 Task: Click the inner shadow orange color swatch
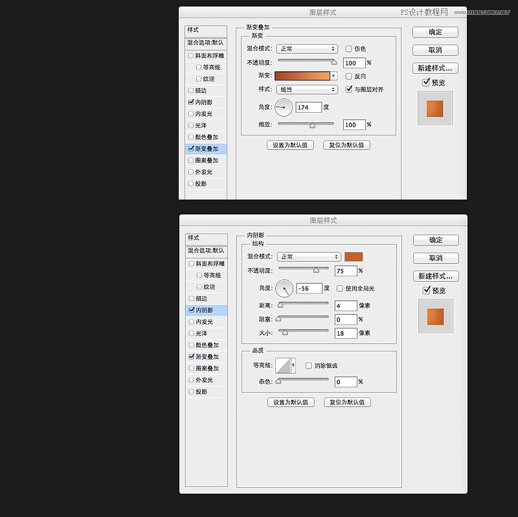click(354, 257)
